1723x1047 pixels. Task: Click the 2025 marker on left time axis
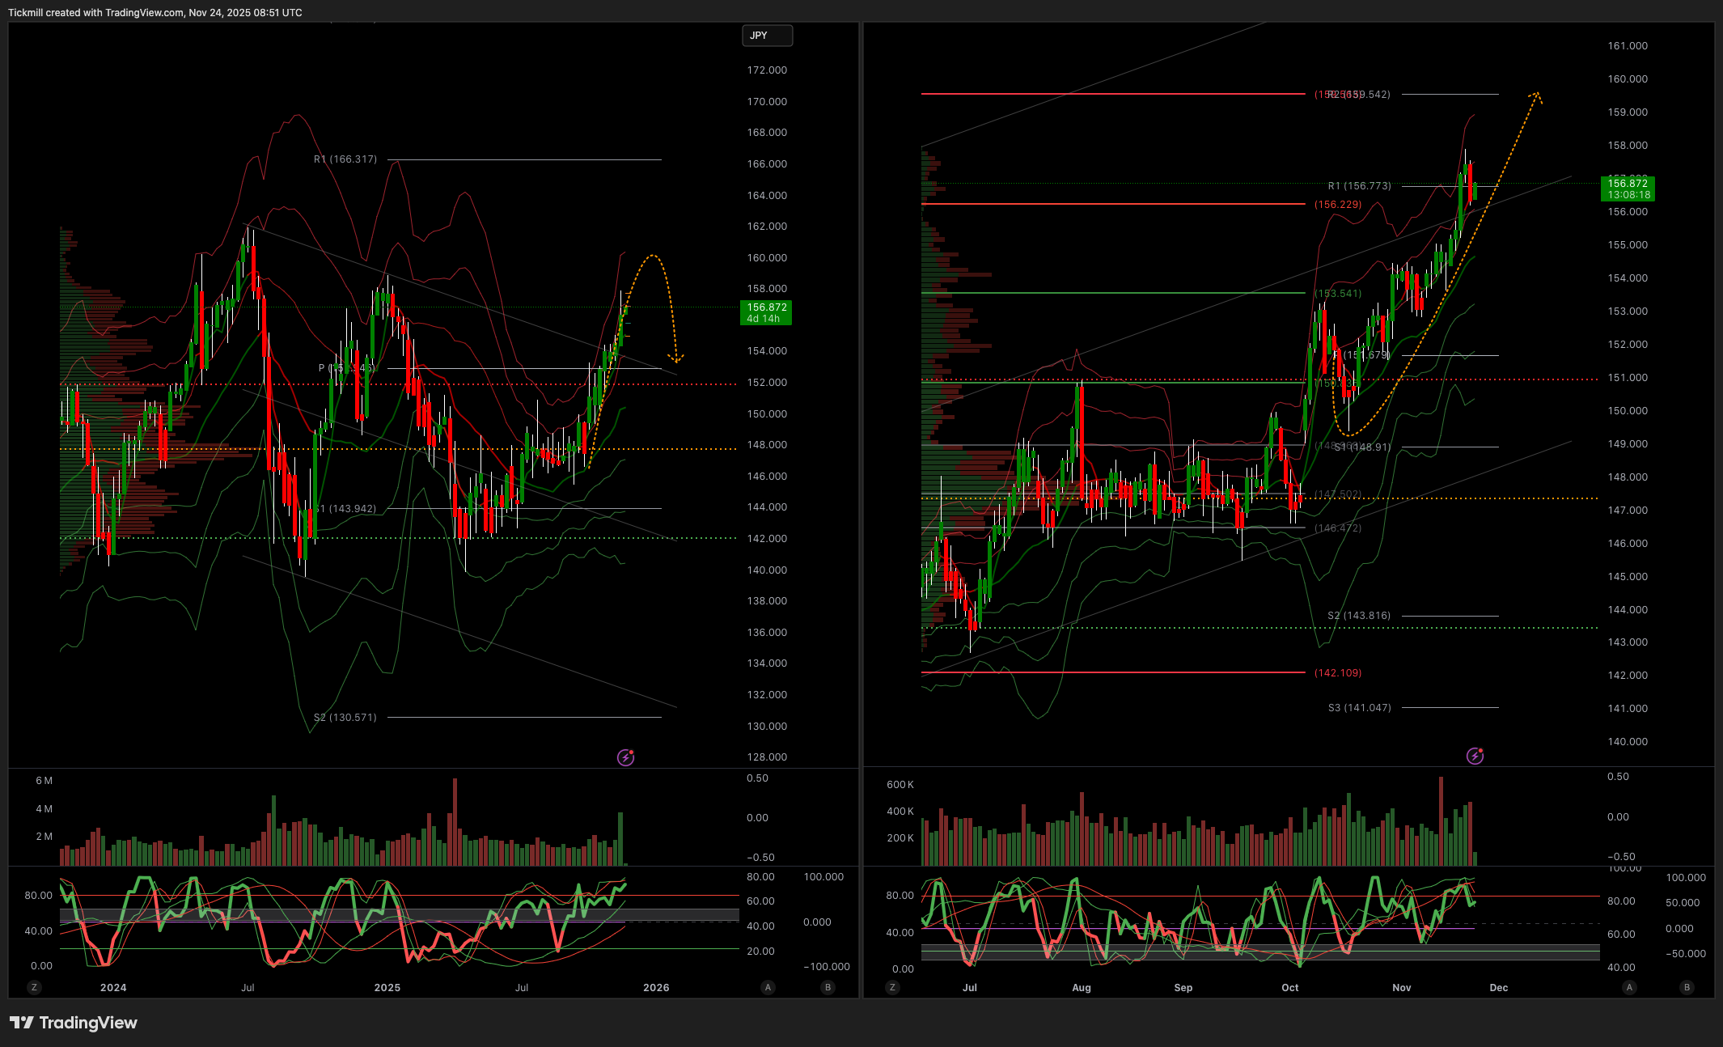click(387, 987)
